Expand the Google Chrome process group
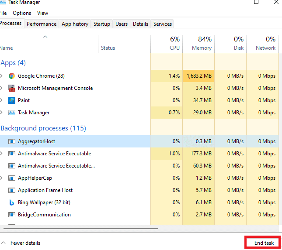Screen dimensions: 282x250 [x=2, y=76]
